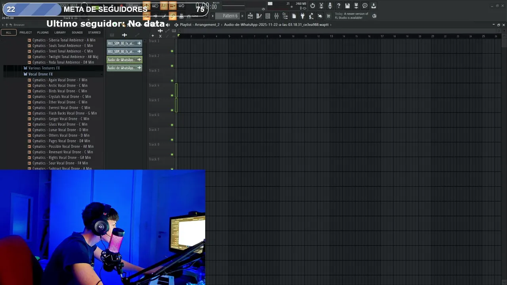Select second RKU_SBM_80_fx clip in picker
Image resolution: width=507 pixels, height=285 pixels.
click(x=124, y=51)
